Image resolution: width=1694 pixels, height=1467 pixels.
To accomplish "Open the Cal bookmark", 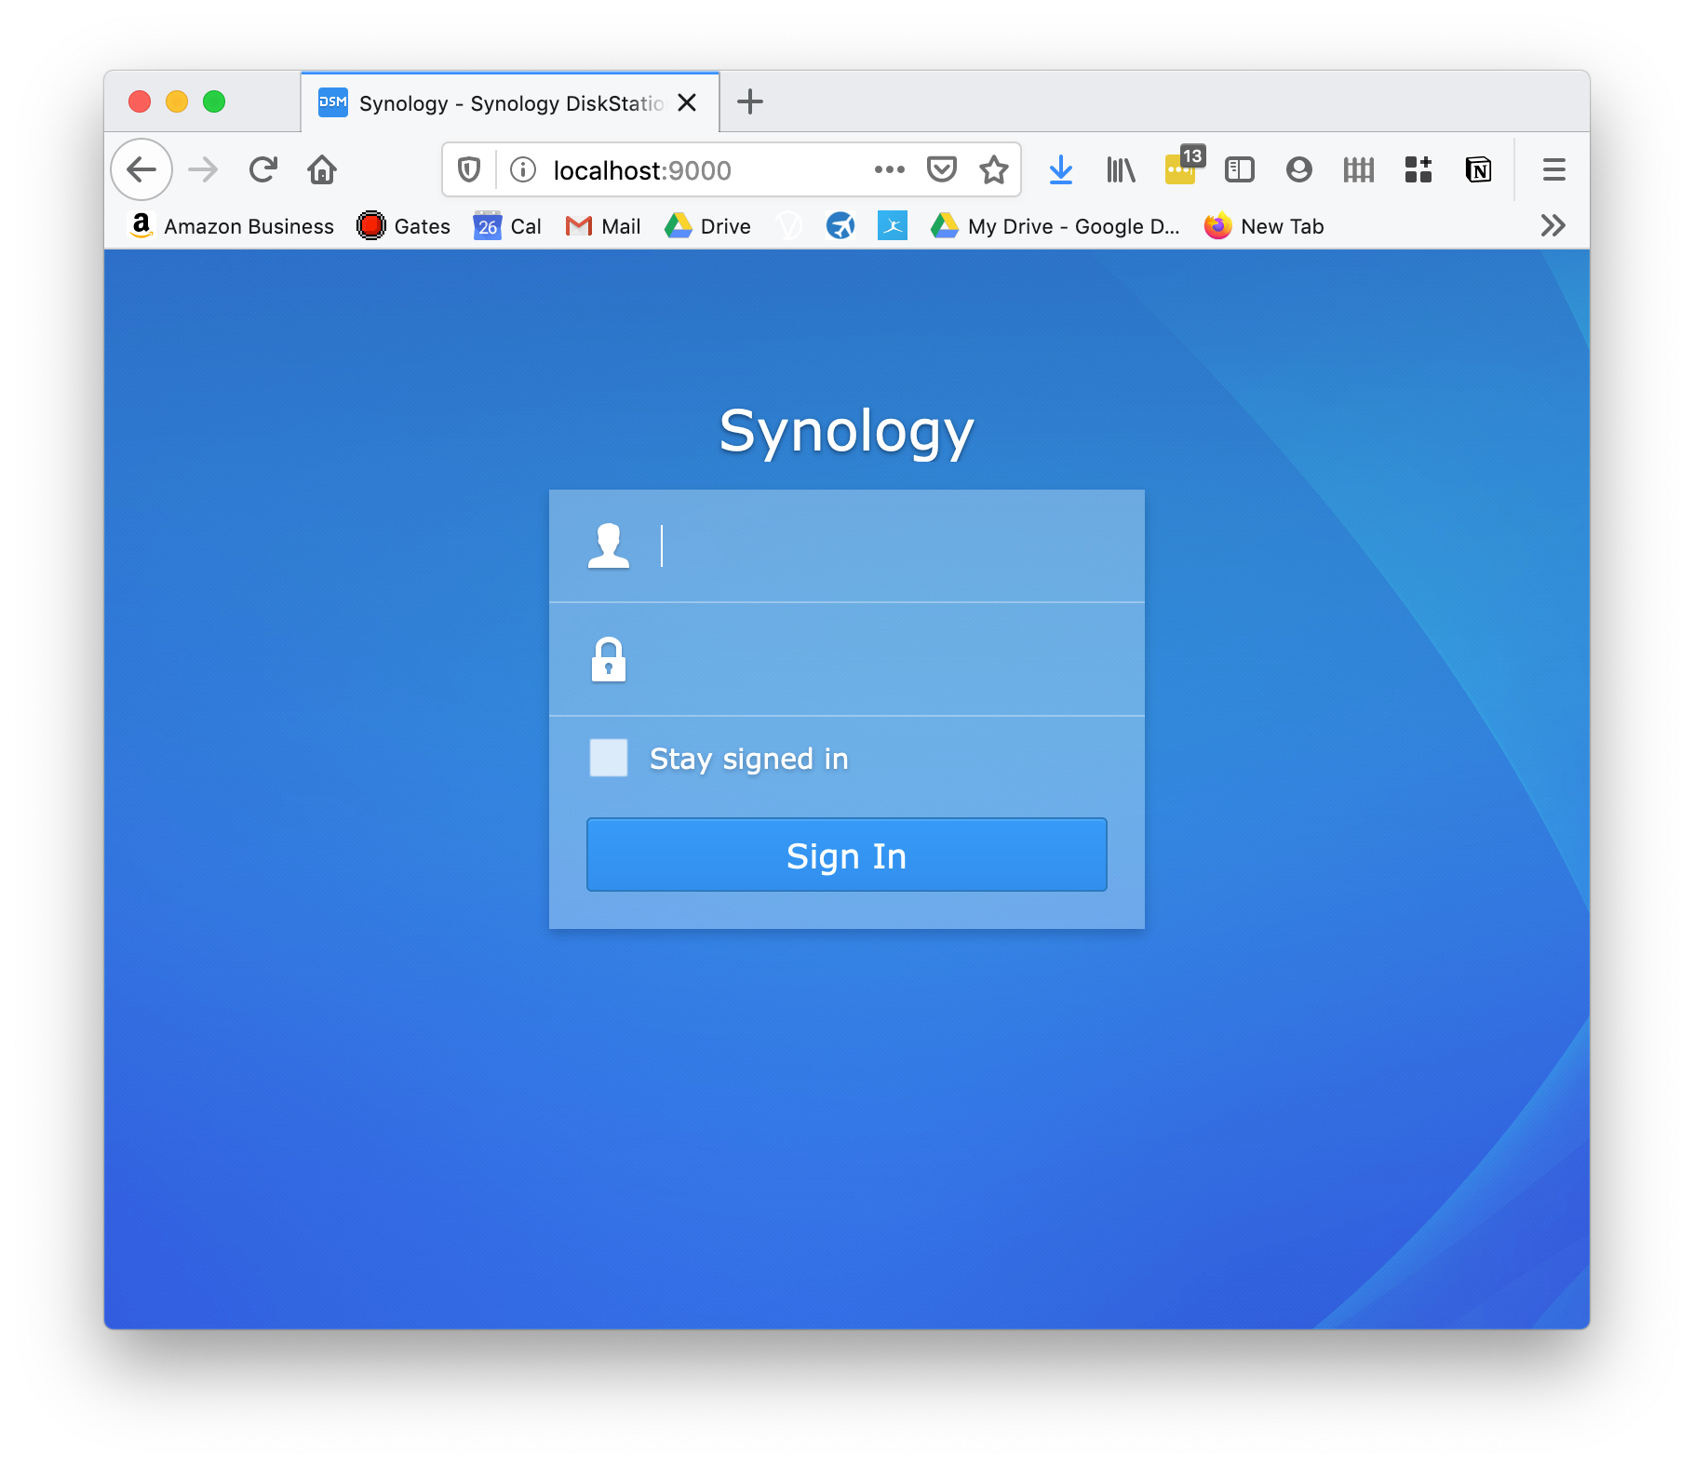I will coord(507,226).
